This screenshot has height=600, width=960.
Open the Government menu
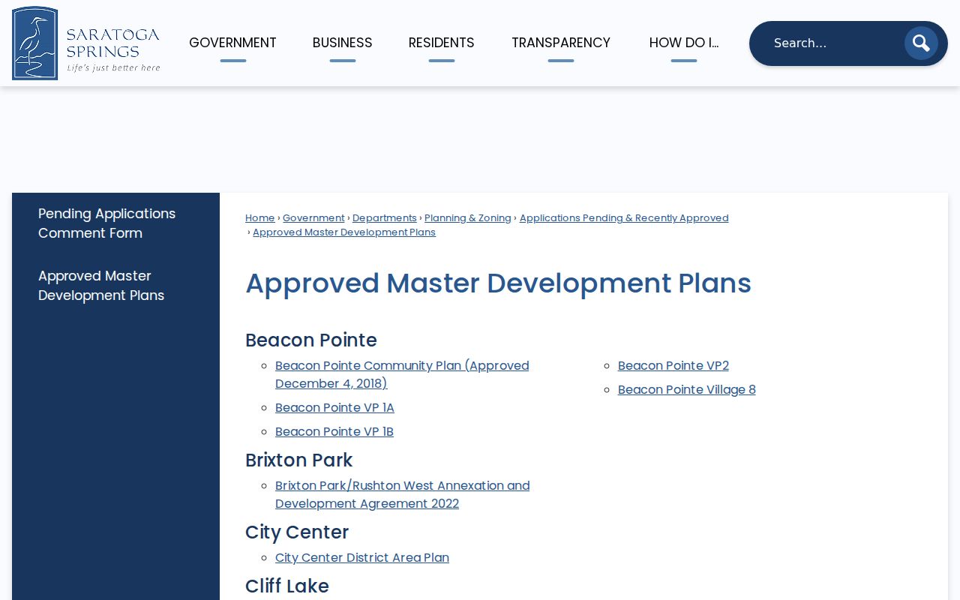point(232,43)
